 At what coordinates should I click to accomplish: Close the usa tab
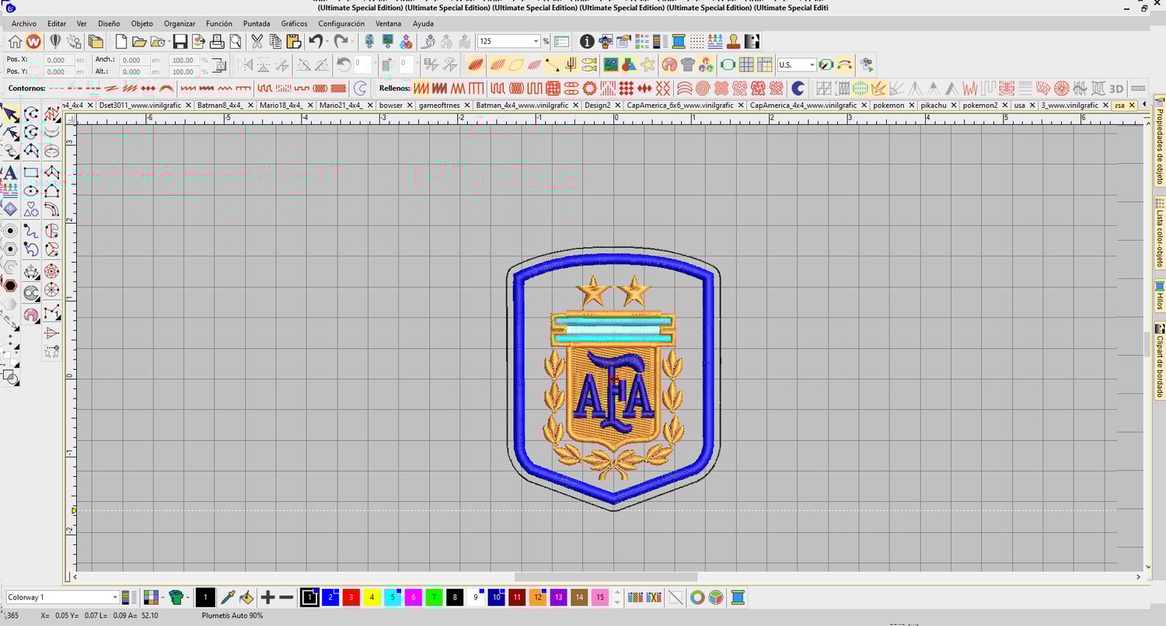click(1032, 105)
